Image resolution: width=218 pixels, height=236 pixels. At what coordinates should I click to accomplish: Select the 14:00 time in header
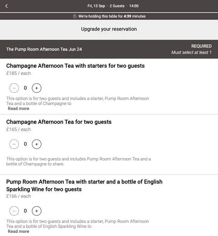point(134,6)
